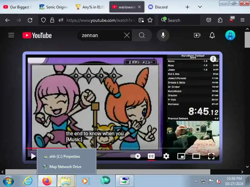250x187 pixels.
Task: Toggle closed captions with the CC button
Action: click(x=151, y=156)
